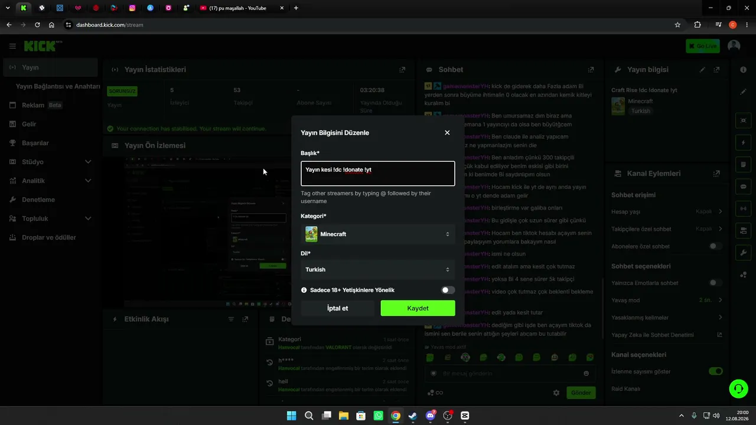This screenshot has width=756, height=425.
Task: Open Başarılar in the sidebar
Action: coord(50,143)
